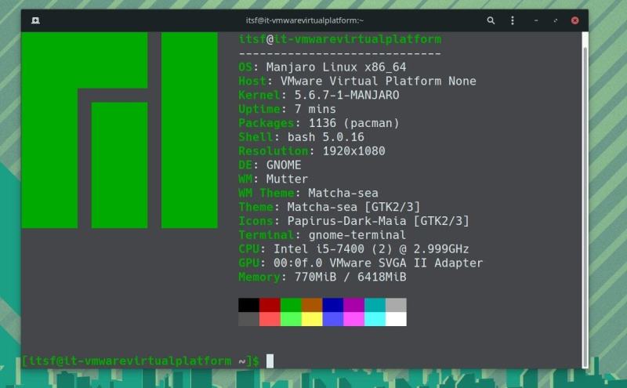The image size is (627, 388).
Task: Click the Kernel version line
Action: point(318,95)
